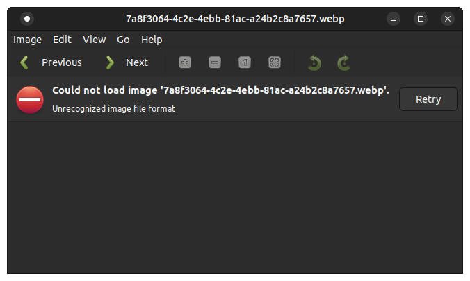The width and height of the screenshot is (470, 281).
Task: Open the Image menu
Action: pyautogui.click(x=27, y=40)
